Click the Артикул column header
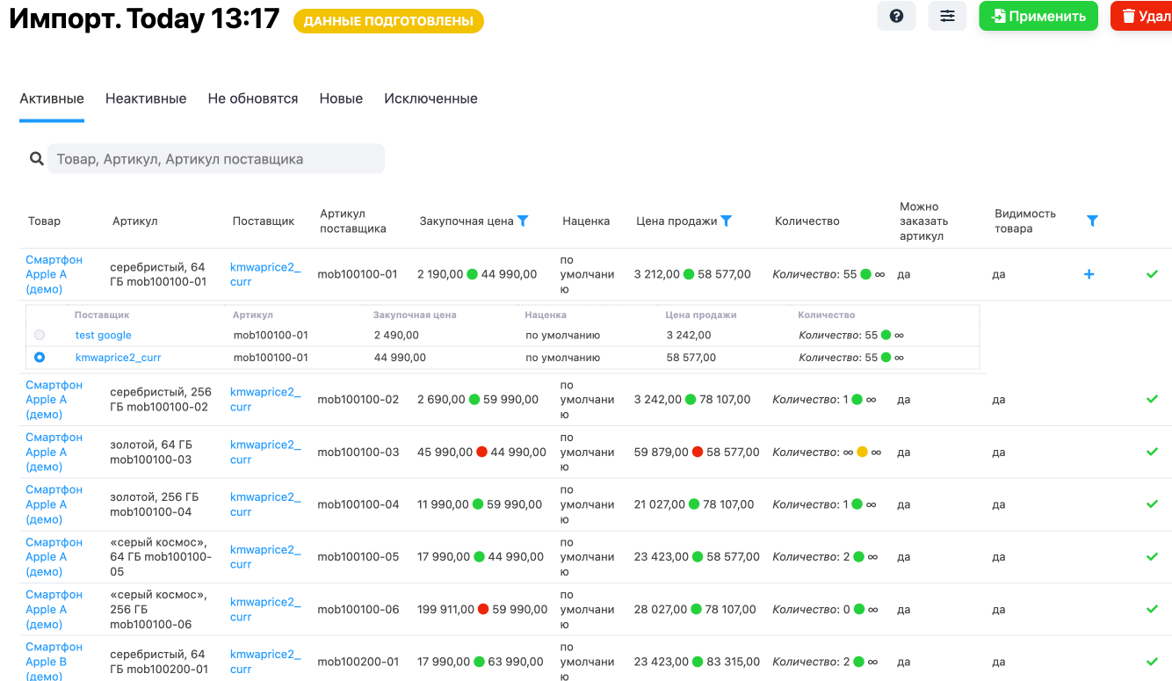The height and width of the screenshot is (681, 1172). pos(135,221)
